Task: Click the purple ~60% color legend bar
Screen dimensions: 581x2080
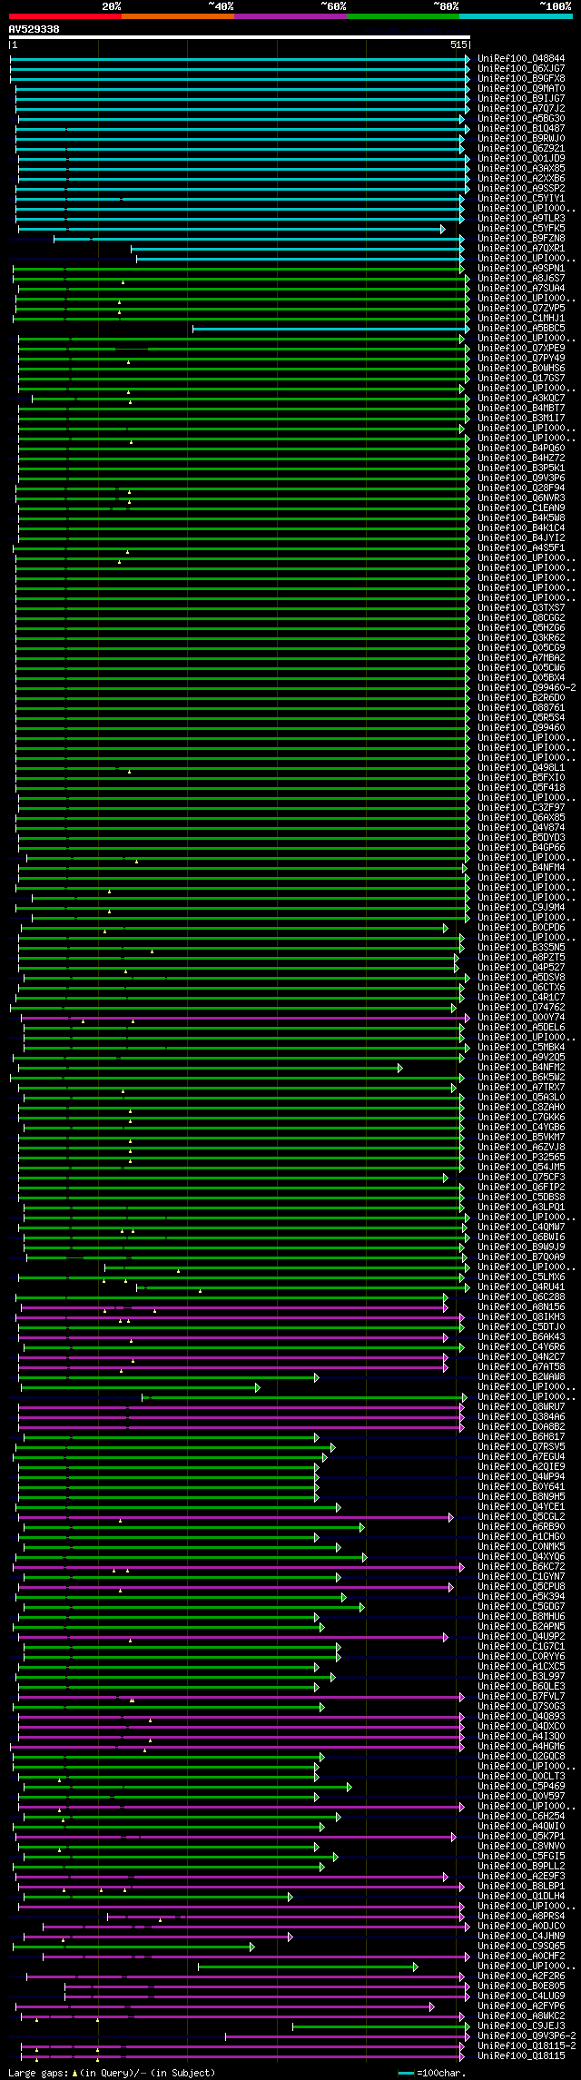Action: [290, 15]
